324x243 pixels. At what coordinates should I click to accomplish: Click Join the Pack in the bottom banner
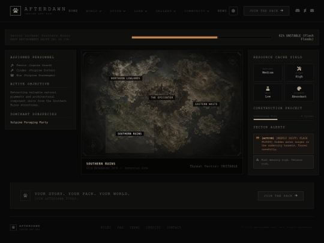(x=281, y=196)
